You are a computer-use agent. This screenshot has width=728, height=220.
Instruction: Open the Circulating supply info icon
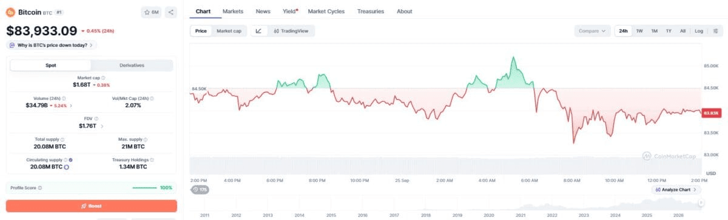click(65, 160)
